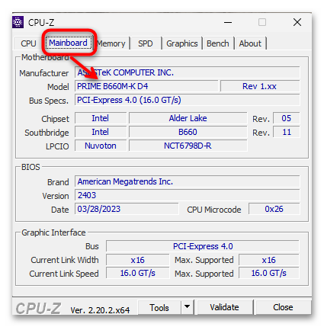Click the CPU Microcode value 0x26
Image resolution: width=324 pixels, height=327 pixels.
(x=274, y=209)
